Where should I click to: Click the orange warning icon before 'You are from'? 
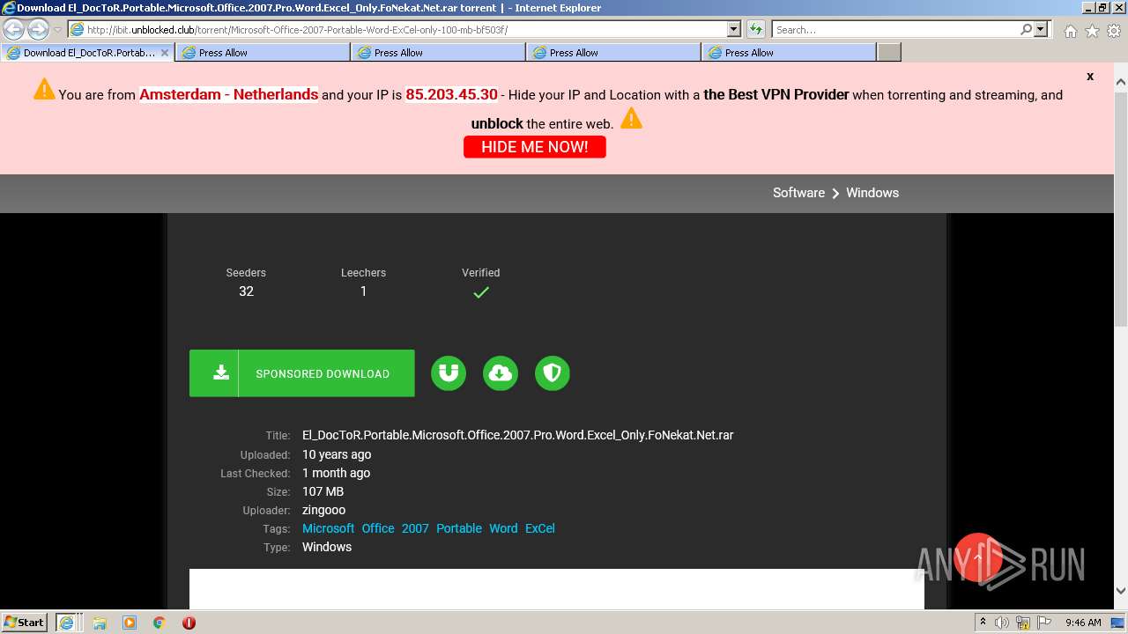[x=44, y=89]
